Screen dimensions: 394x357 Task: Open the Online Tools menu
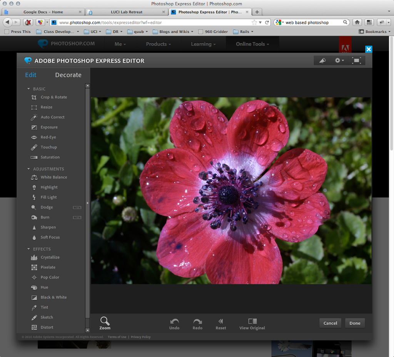point(252,44)
